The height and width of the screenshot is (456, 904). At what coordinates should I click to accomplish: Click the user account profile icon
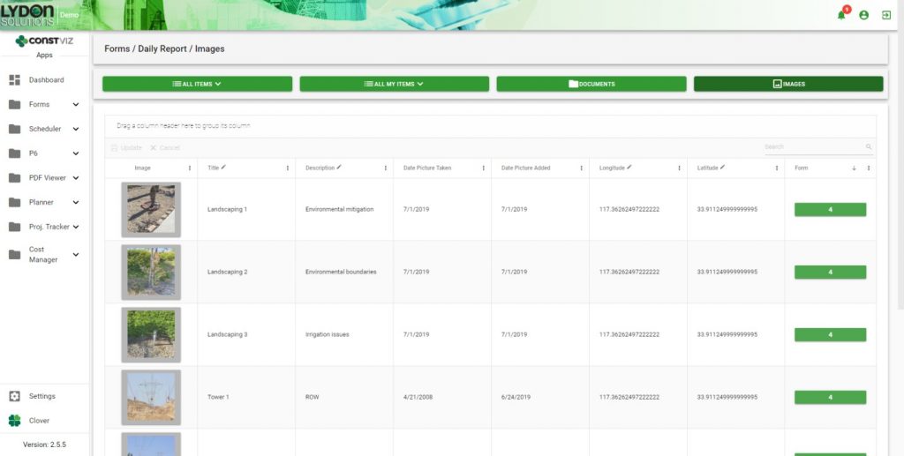(863, 15)
